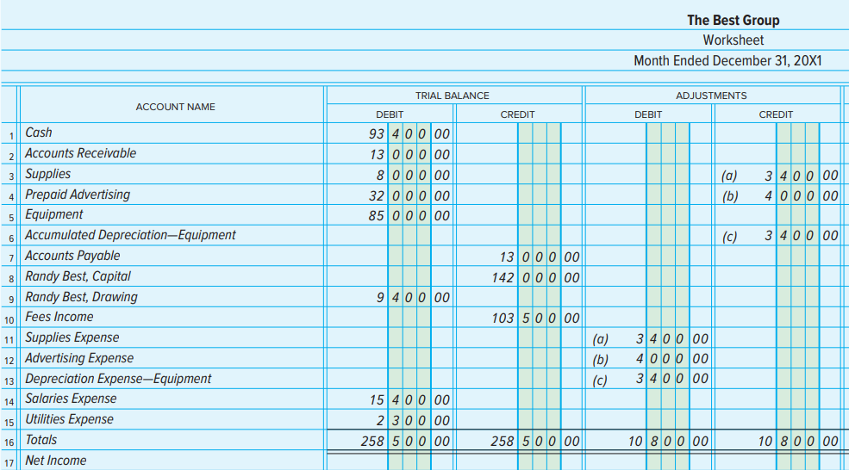Click Prepaid Advertising debit 32,000.00
849x470 pixels.
coord(409,195)
